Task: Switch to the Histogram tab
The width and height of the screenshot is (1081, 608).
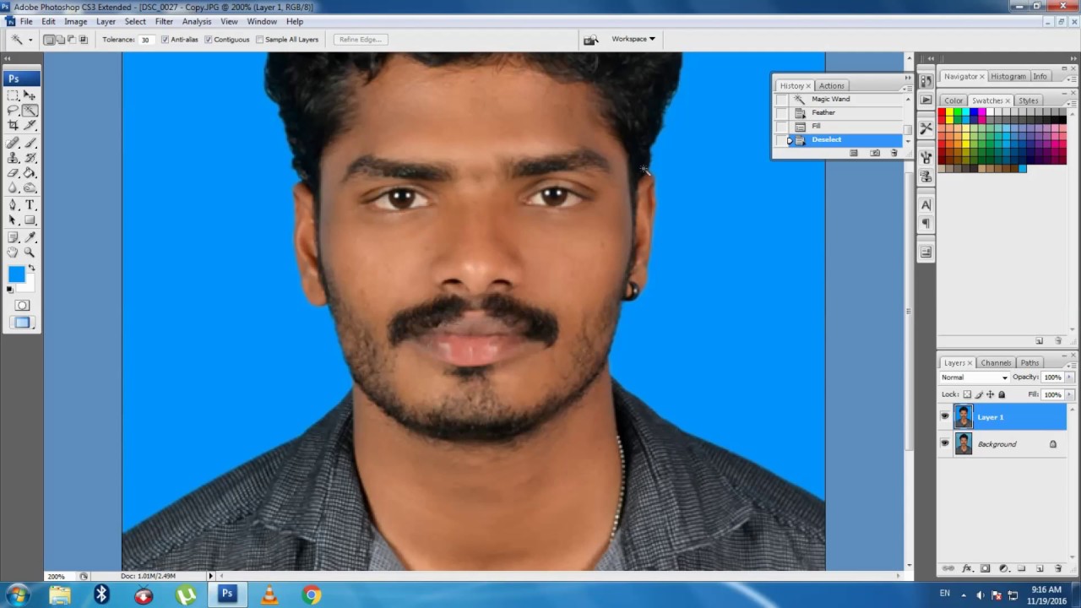Action: [1008, 76]
